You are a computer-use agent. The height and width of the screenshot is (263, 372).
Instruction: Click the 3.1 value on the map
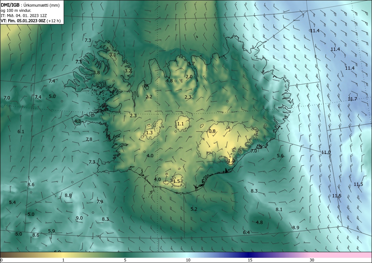113,55
